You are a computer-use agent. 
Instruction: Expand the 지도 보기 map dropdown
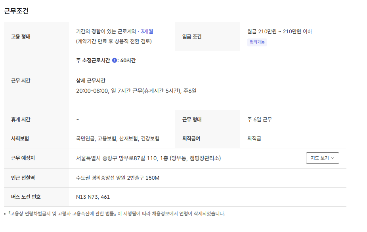click(322, 158)
